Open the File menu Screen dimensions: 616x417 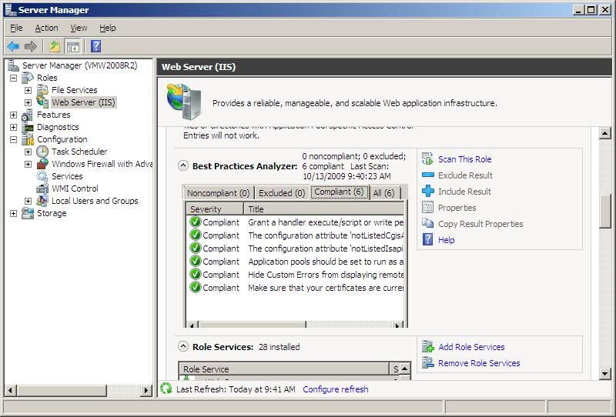(16, 28)
